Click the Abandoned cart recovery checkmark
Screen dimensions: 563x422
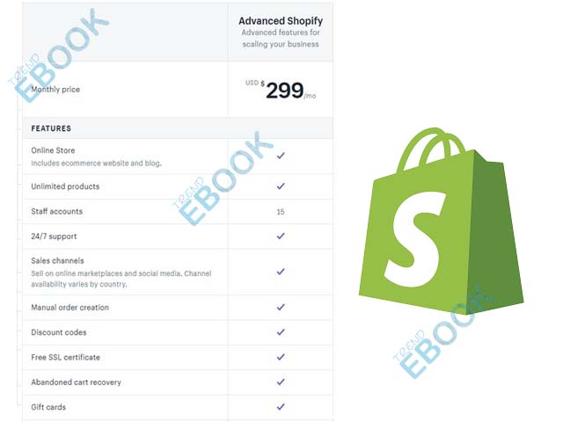point(281,382)
